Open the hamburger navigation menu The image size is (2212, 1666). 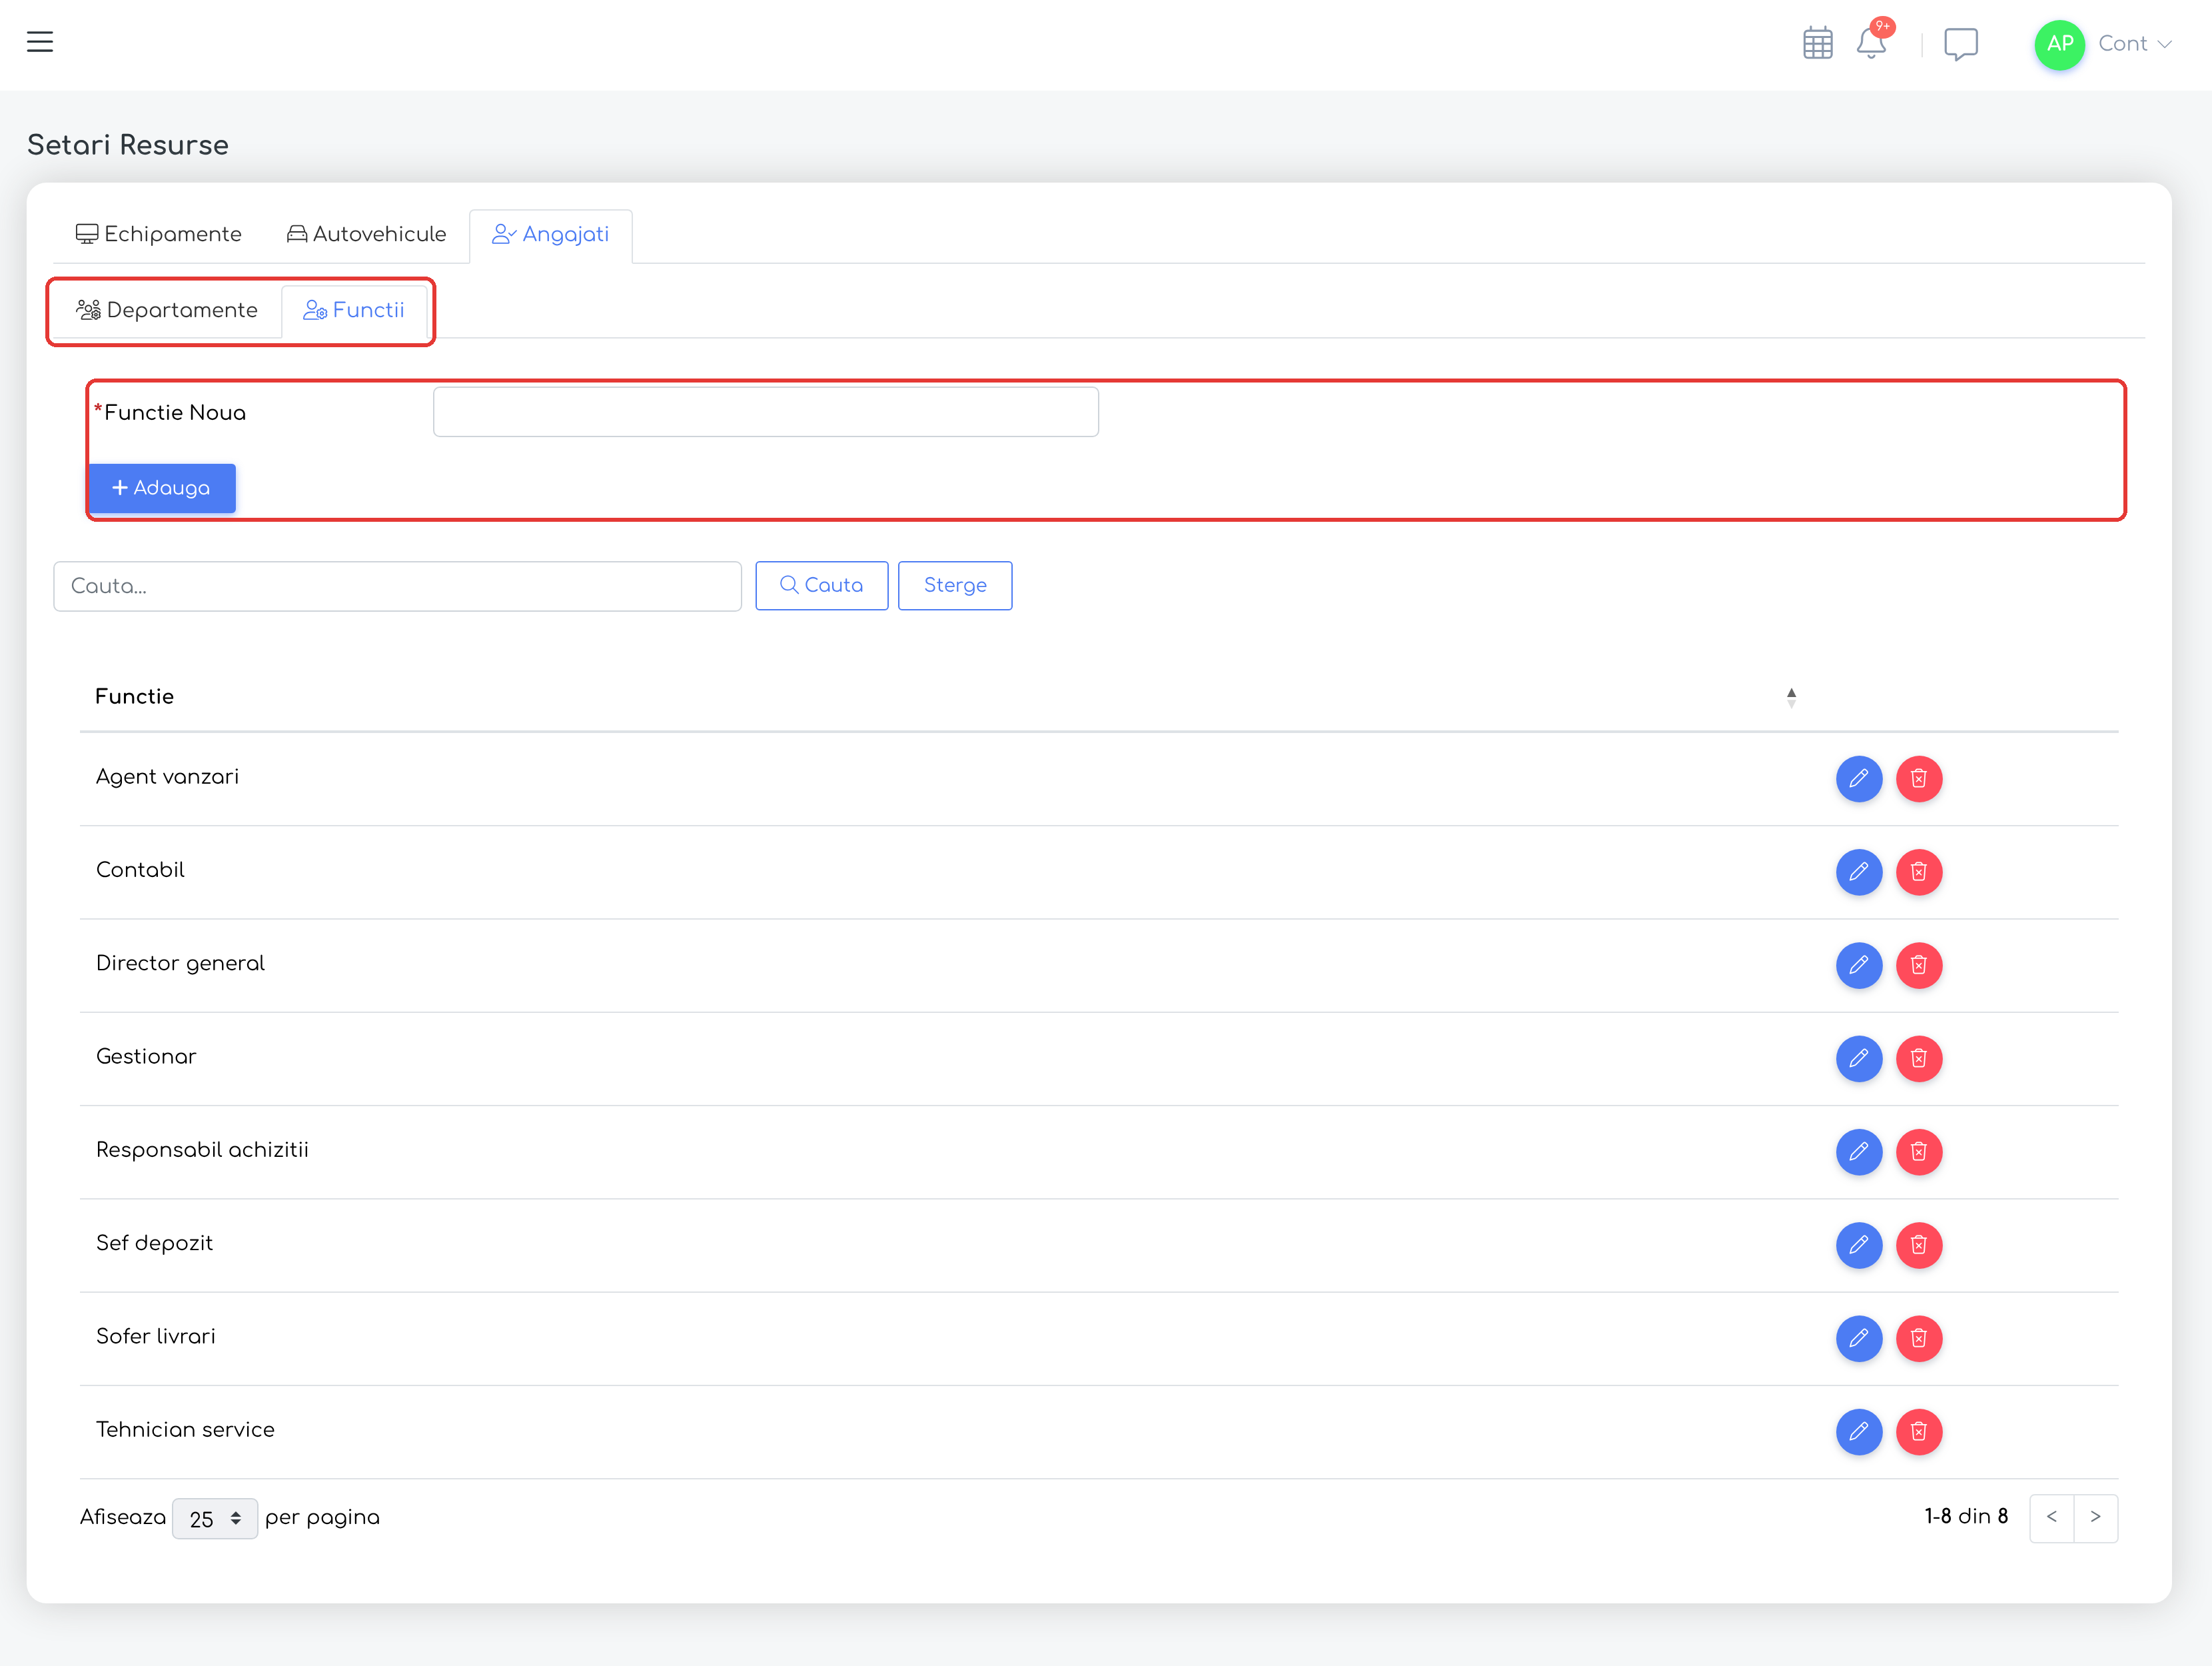40,42
